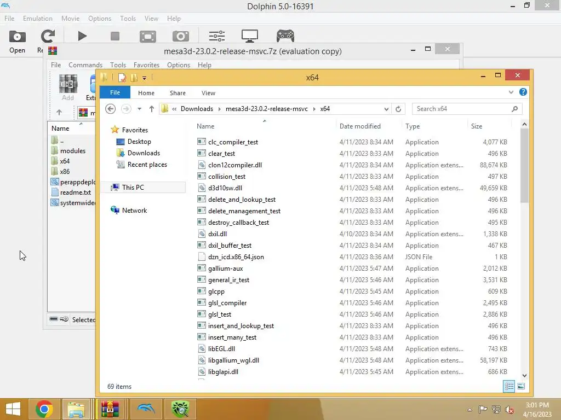Image resolution: width=561 pixels, height=420 pixels.
Task: Click Dolphin's Open toolbar icon
Action: coord(17,37)
